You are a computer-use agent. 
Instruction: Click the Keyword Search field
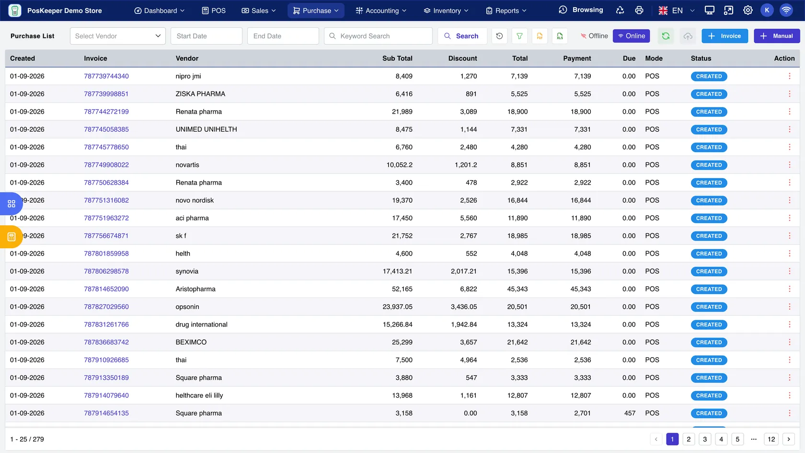(378, 36)
